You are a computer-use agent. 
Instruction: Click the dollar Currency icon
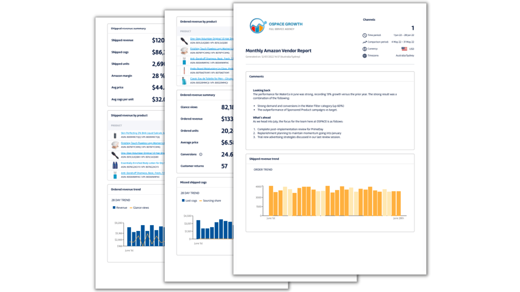pyautogui.click(x=364, y=49)
